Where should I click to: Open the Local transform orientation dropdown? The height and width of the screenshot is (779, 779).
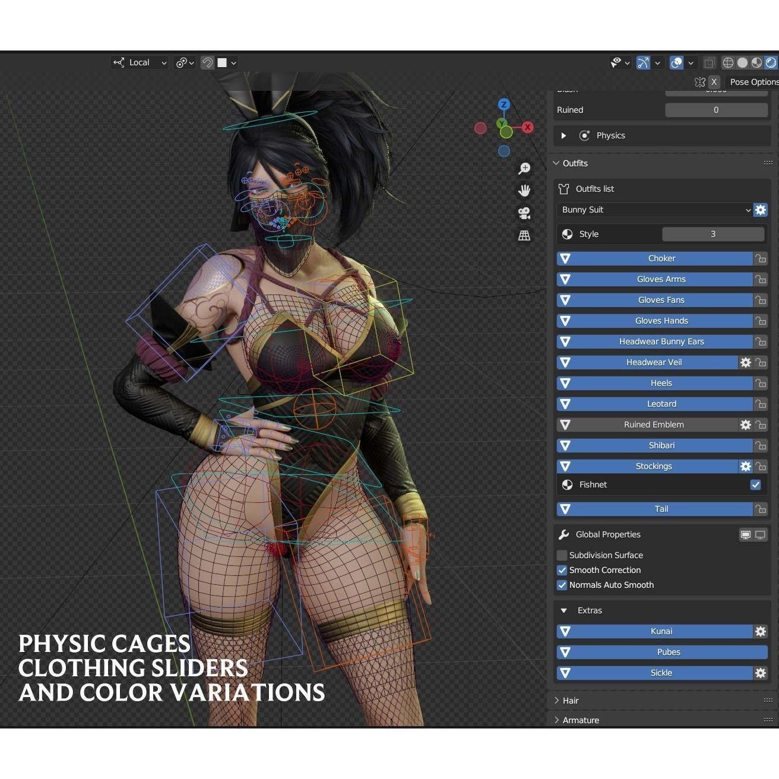click(140, 62)
